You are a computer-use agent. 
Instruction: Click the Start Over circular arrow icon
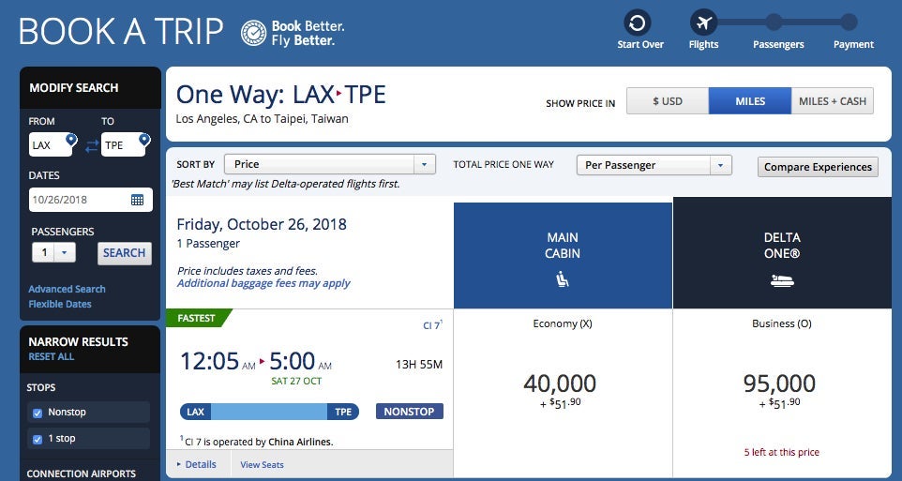(x=638, y=23)
